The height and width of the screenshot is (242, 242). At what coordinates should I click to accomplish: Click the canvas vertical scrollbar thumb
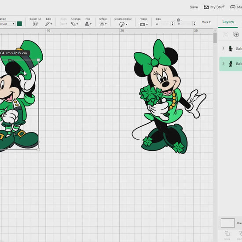coord(215,38)
